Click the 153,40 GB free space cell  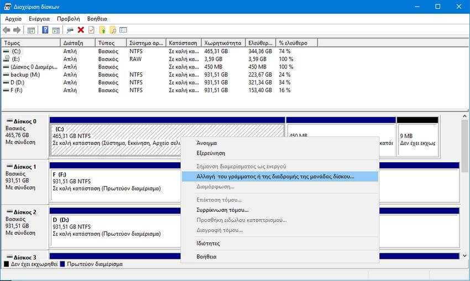point(260,90)
